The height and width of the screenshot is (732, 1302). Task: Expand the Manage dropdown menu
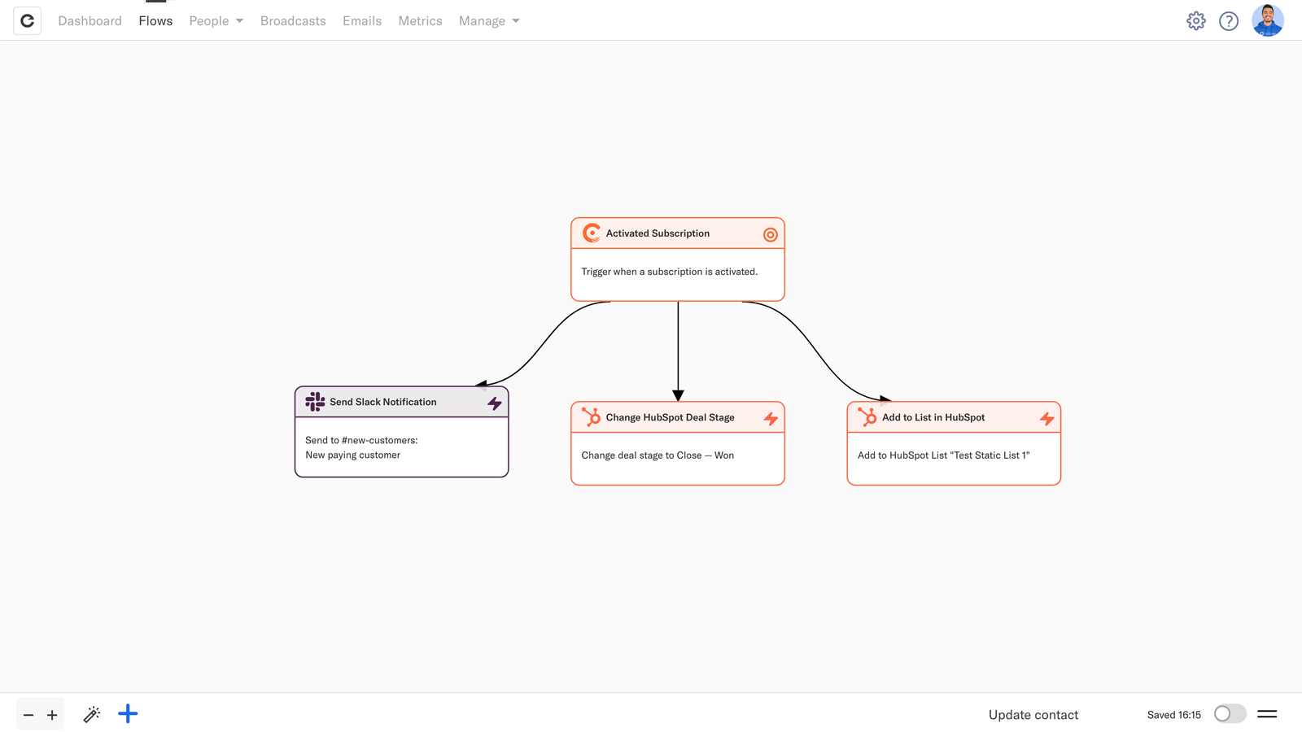pyautogui.click(x=488, y=21)
